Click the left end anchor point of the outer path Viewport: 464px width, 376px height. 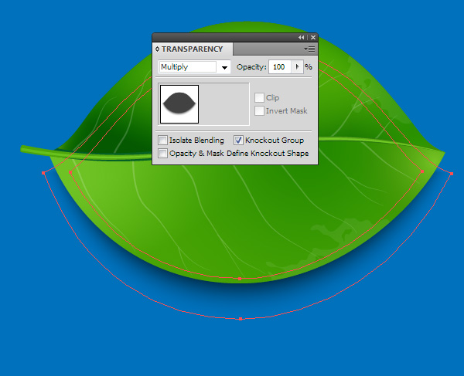click(43, 173)
